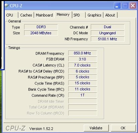Click the Command Rate value 1T
This screenshot has width=138, height=133.
[x=82, y=95]
